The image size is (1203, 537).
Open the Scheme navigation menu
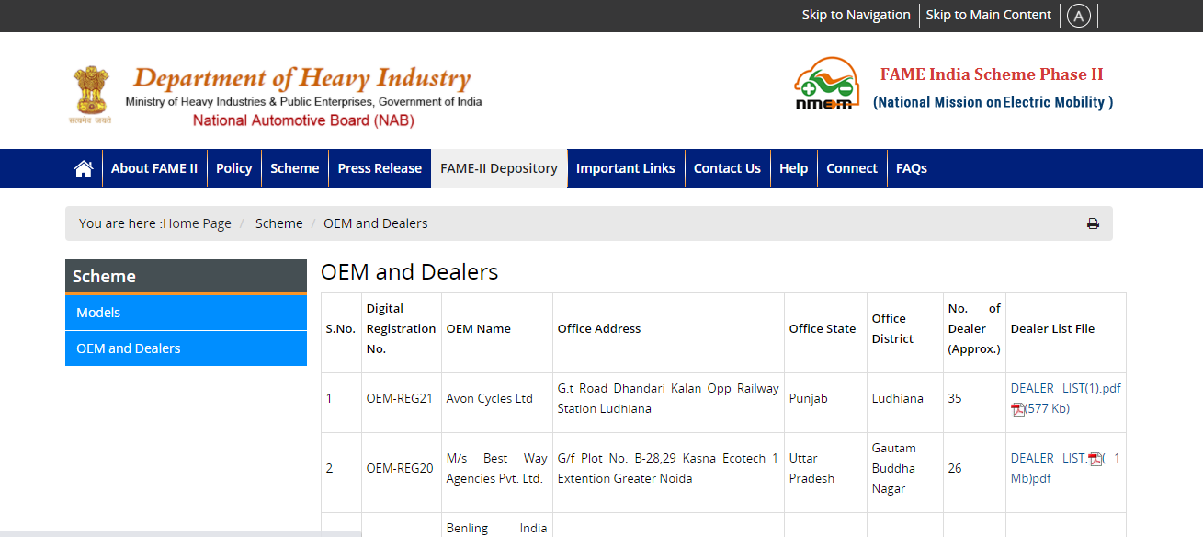[295, 168]
